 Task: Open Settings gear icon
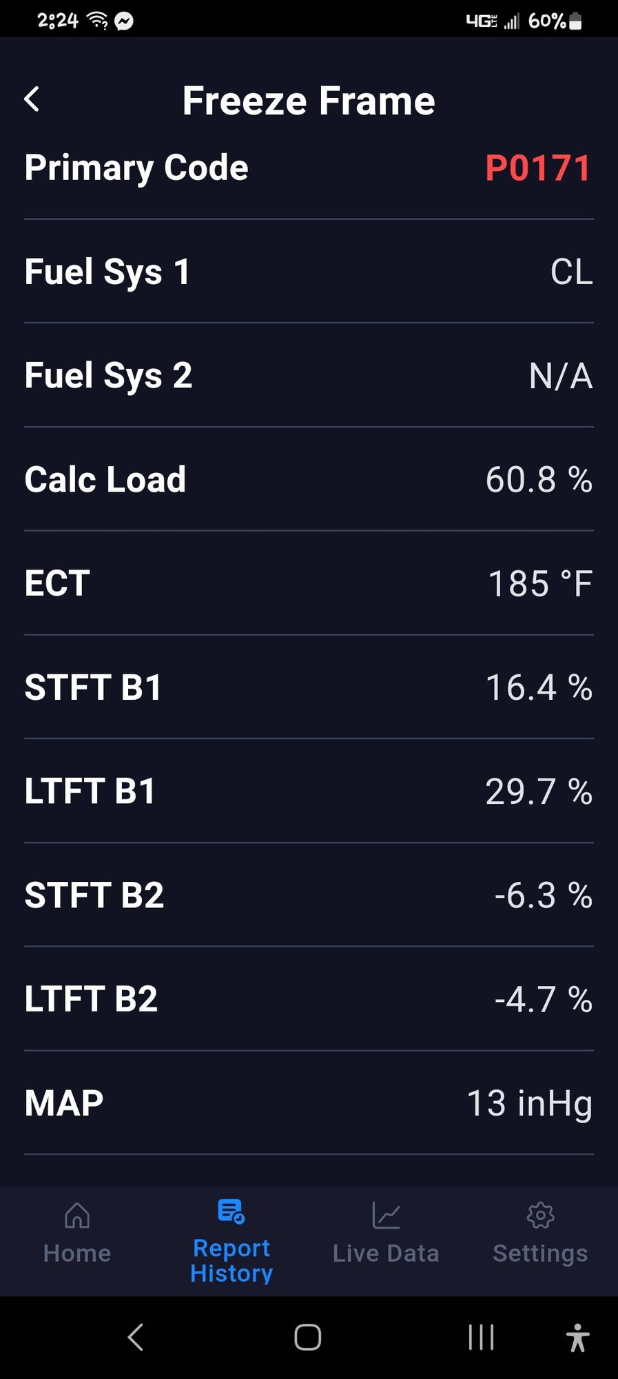point(540,1215)
